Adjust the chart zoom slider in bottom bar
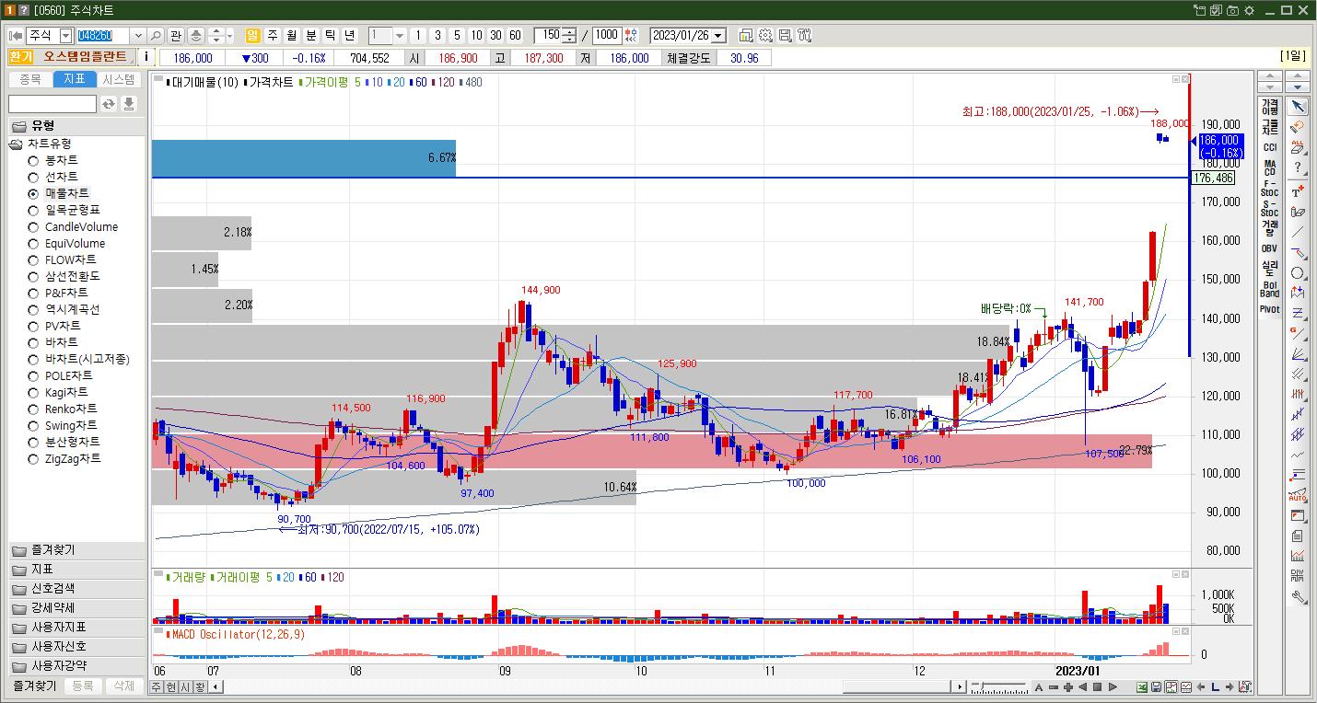The height and width of the screenshot is (703, 1317). pos(999,687)
